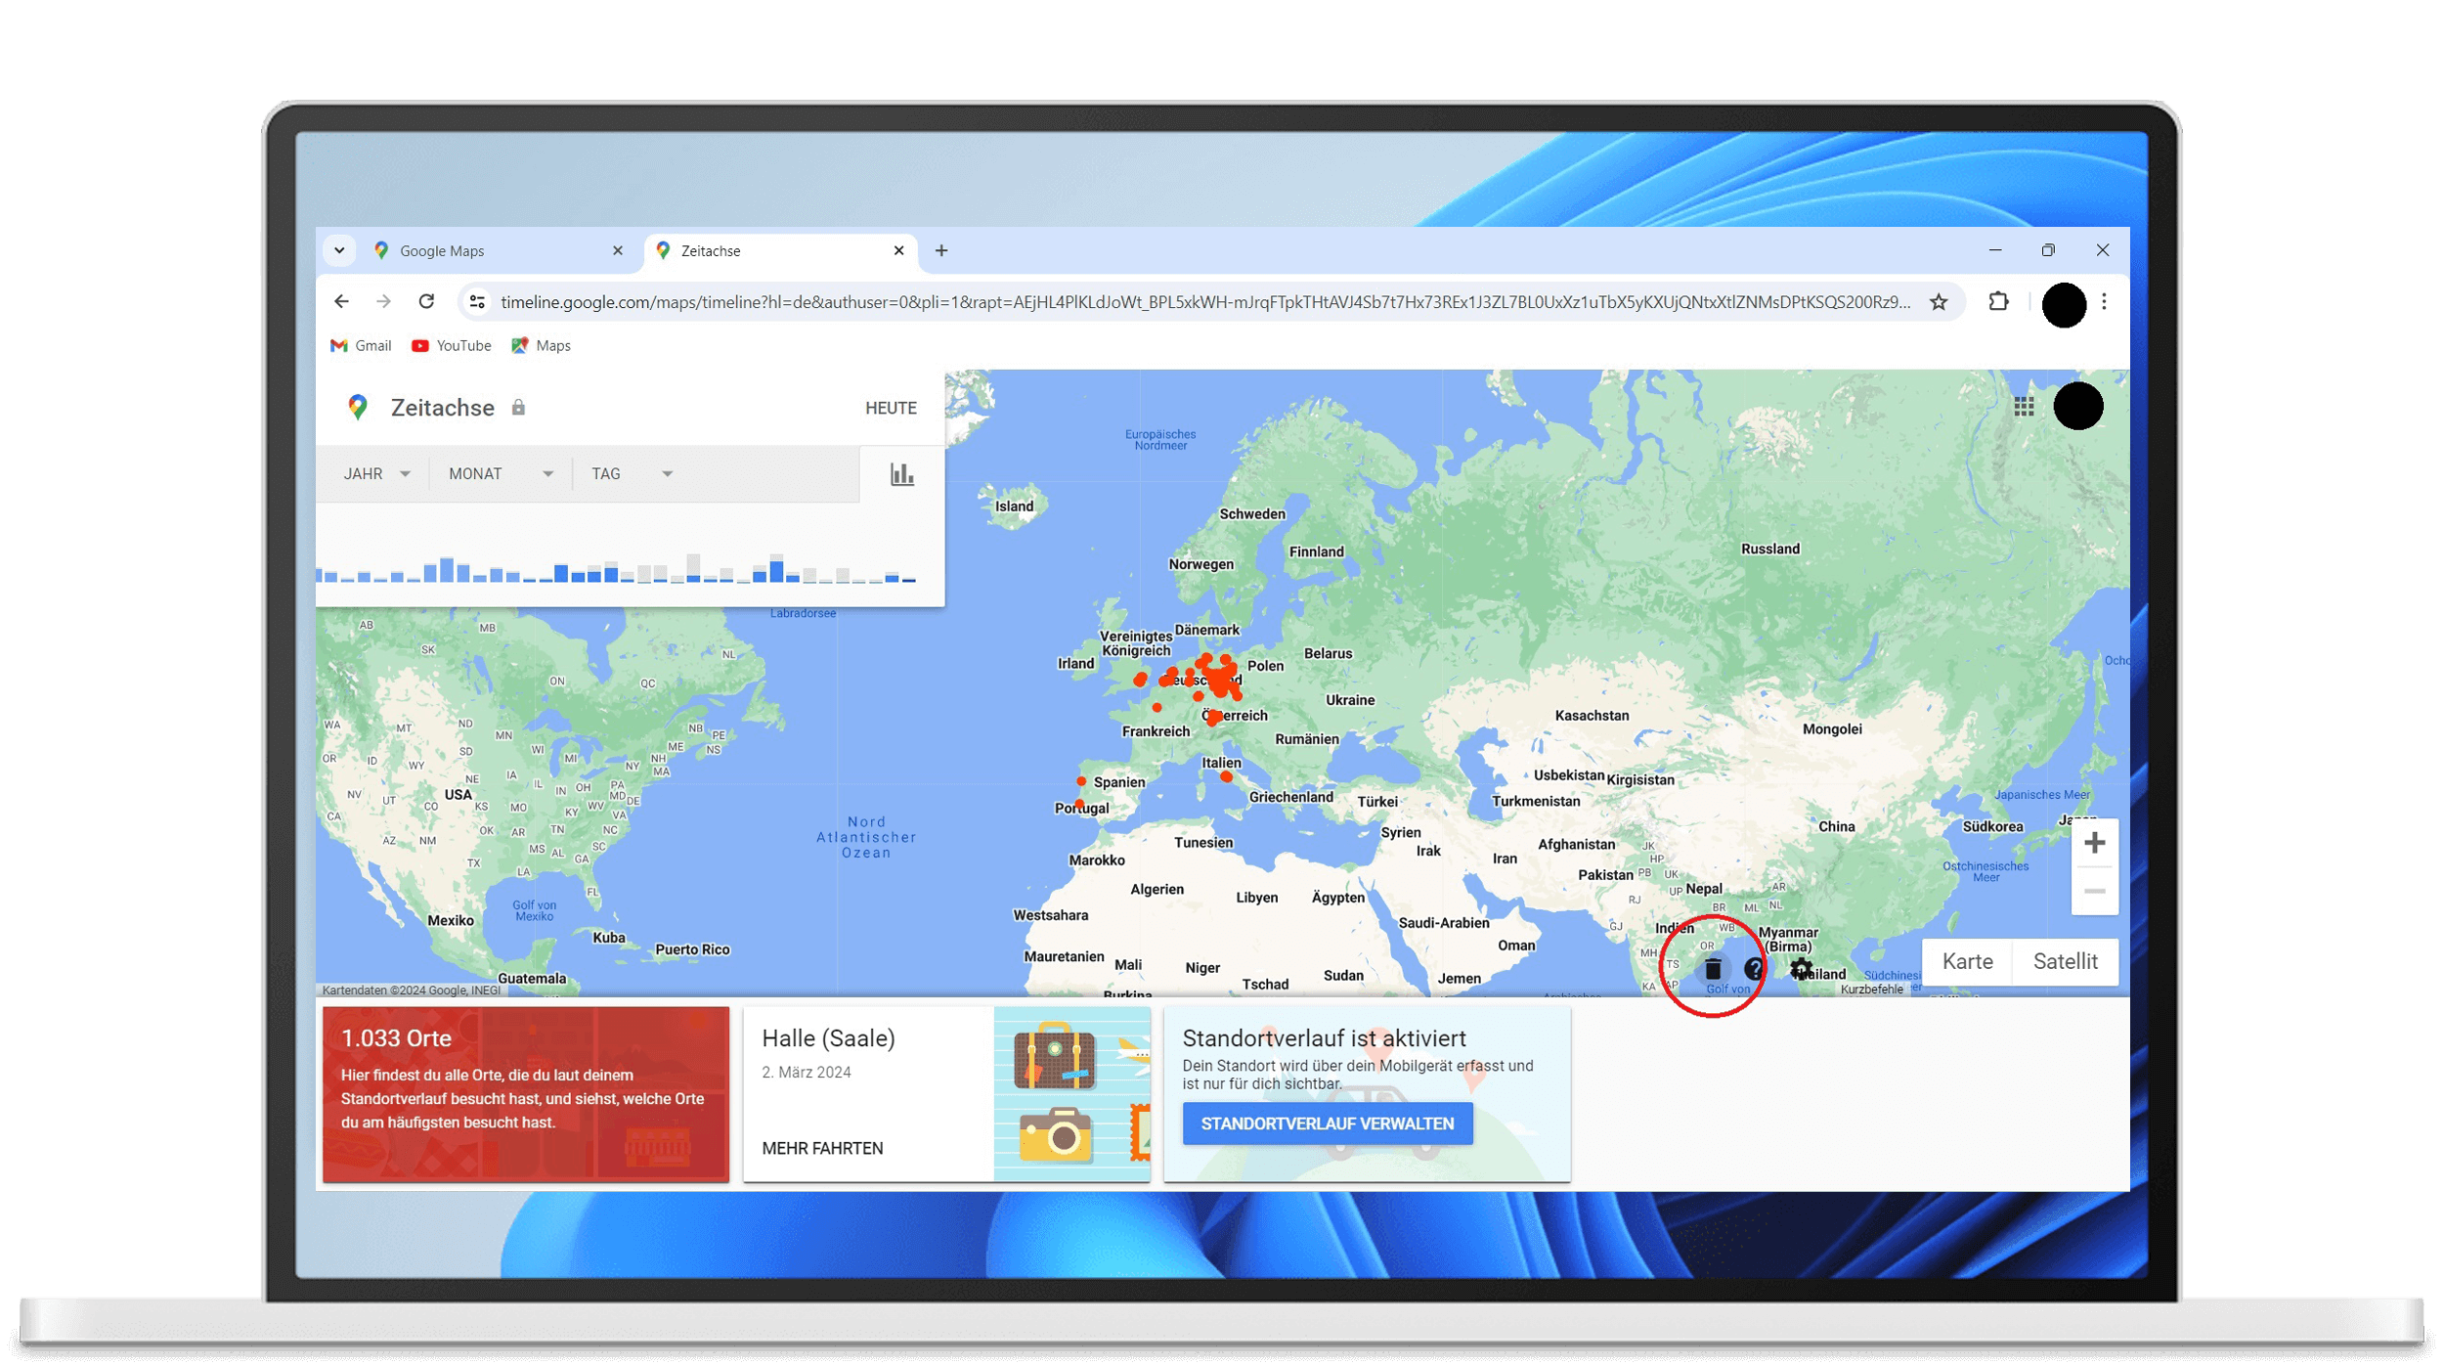Viewport: 2444px width, 1365px height.
Task: Open a new tab with plus icon
Action: click(941, 251)
